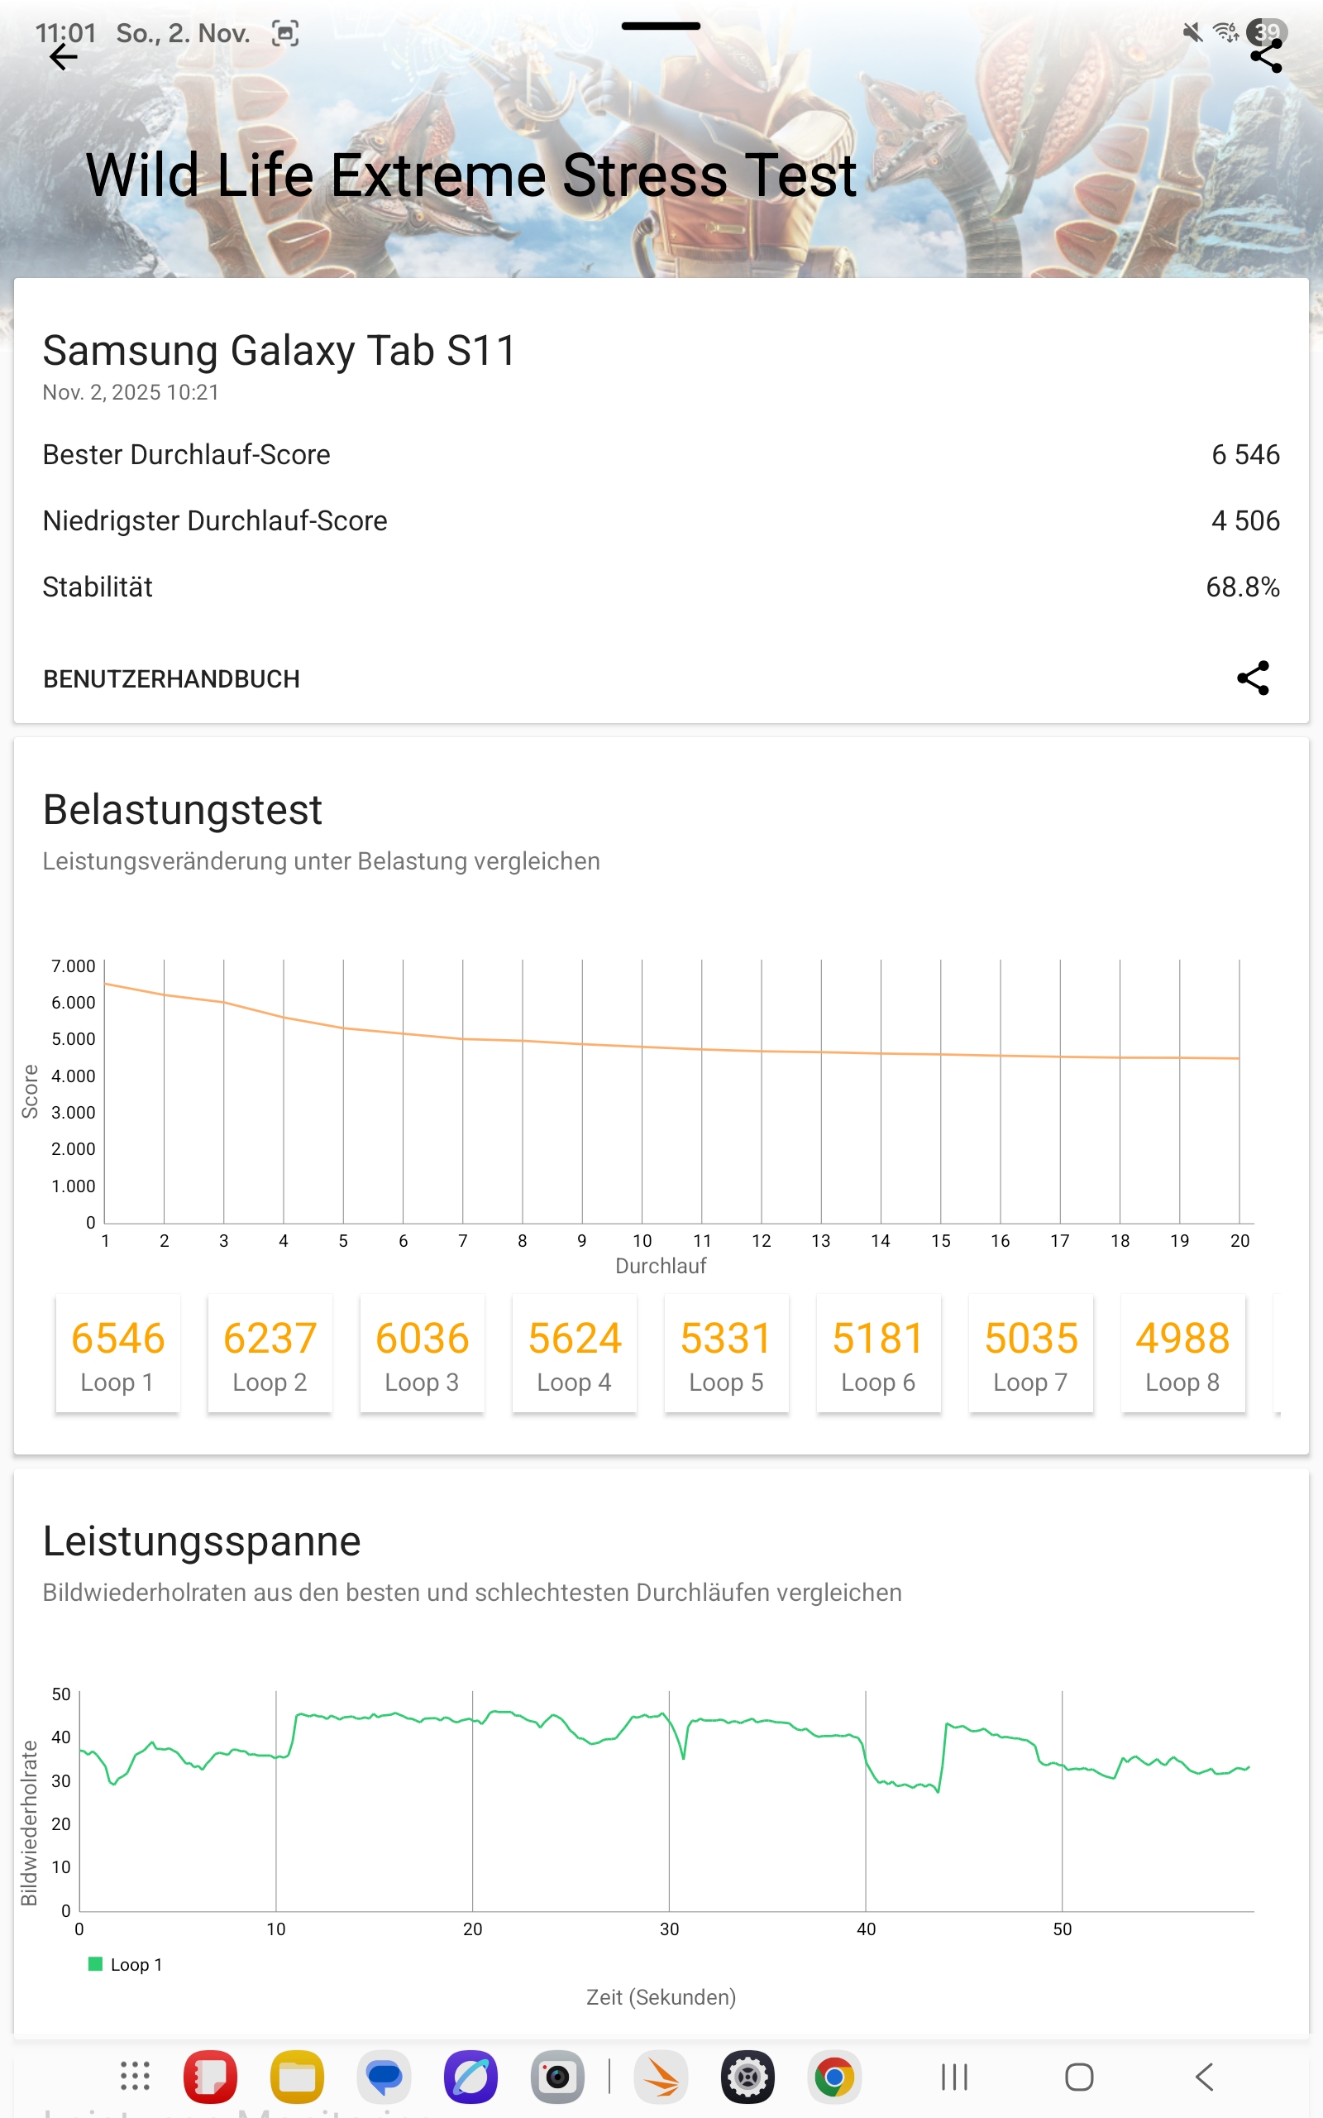Open the Camera app
The width and height of the screenshot is (1323, 2118).
[557, 2076]
